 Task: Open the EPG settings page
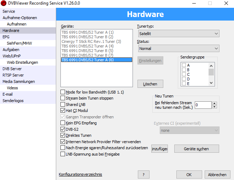[x=6, y=37]
